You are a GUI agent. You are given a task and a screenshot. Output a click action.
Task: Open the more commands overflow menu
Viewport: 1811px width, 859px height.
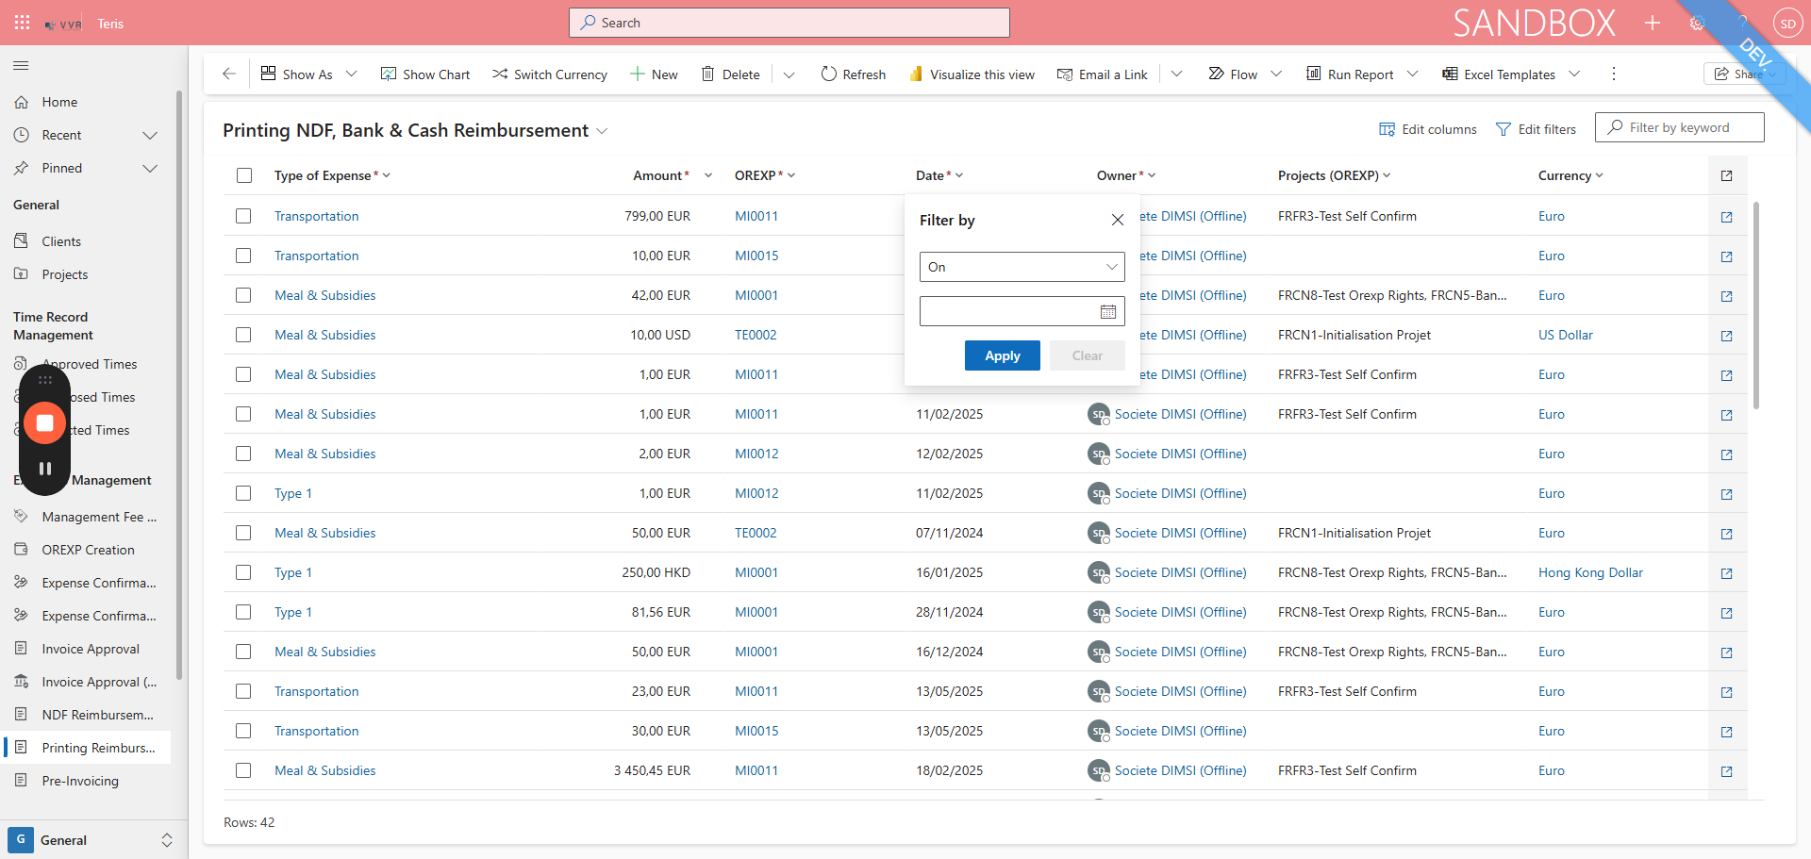point(1614,74)
